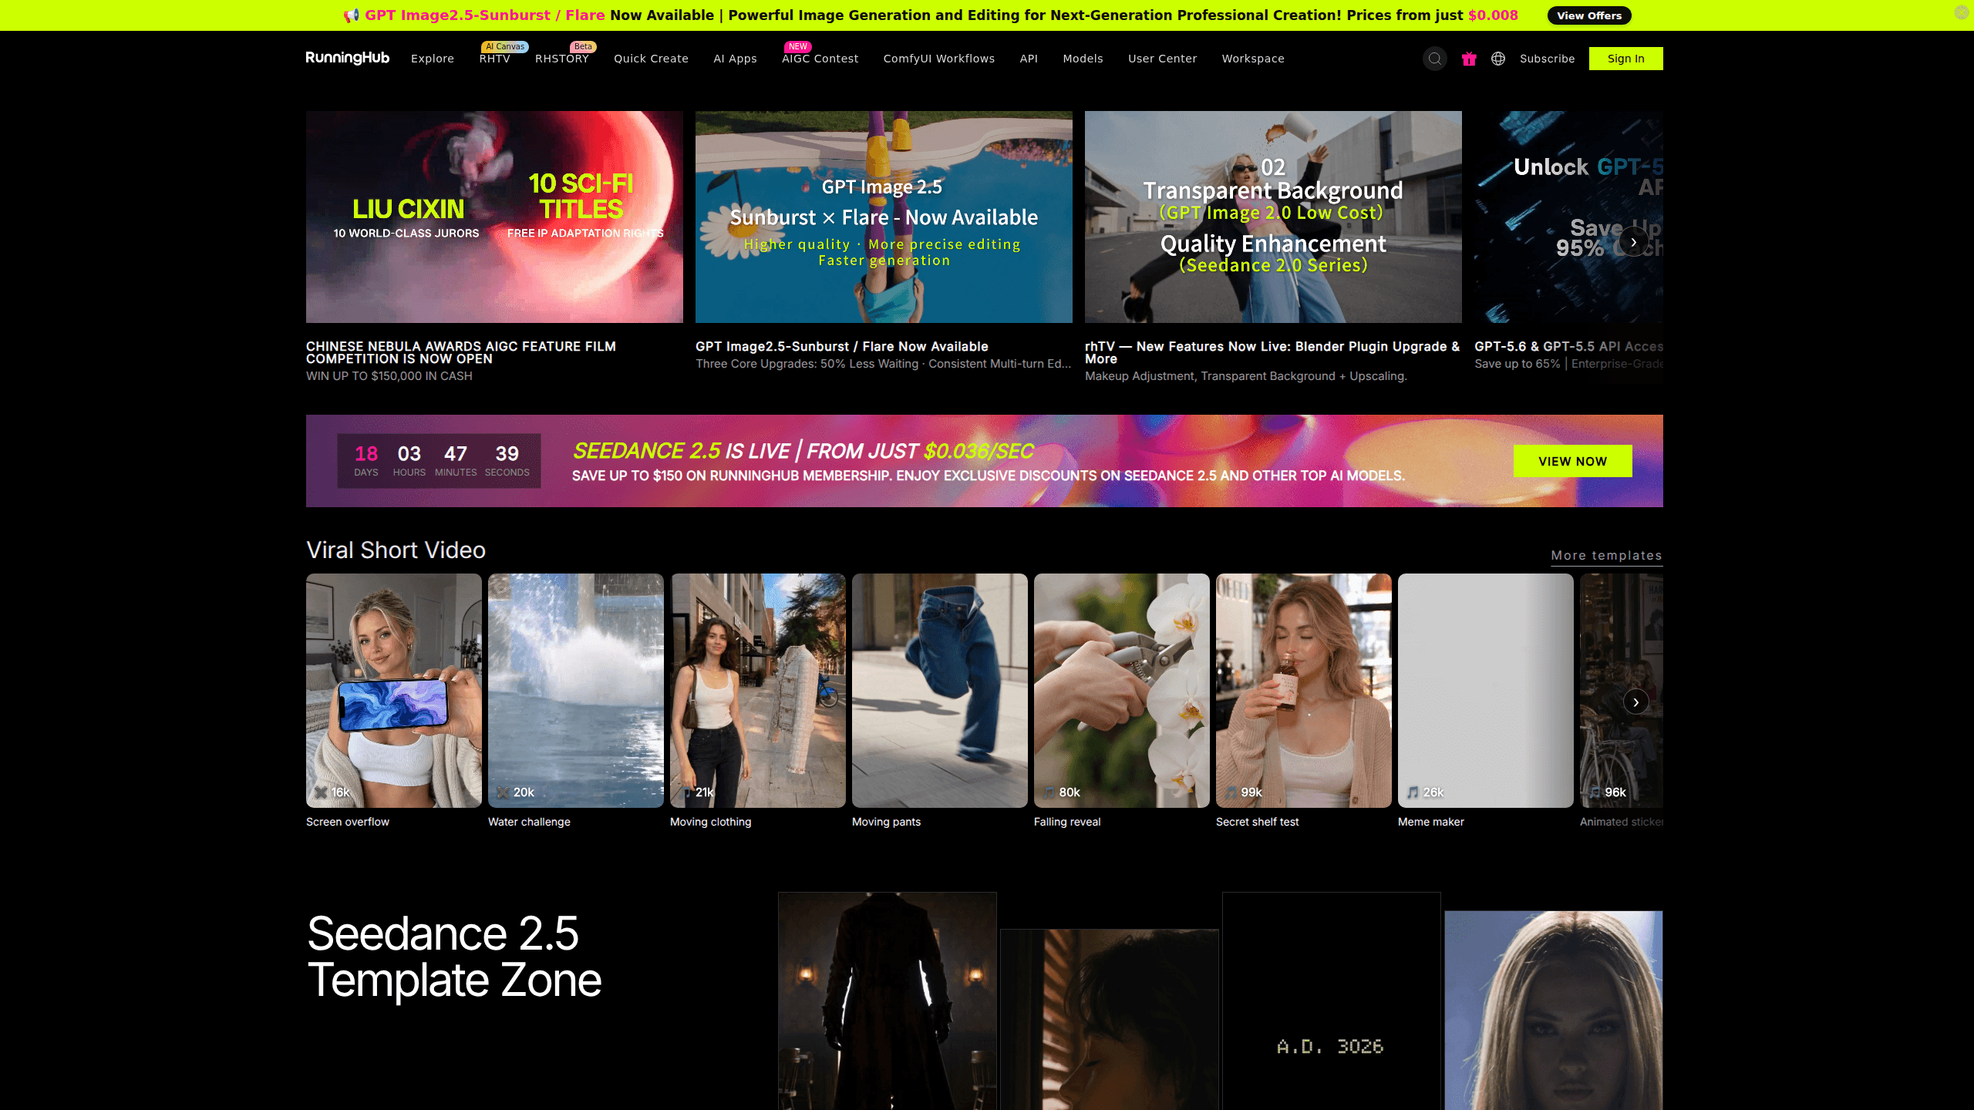1974x1110 pixels.
Task: Open the Screen overflow video template
Action: coord(394,691)
